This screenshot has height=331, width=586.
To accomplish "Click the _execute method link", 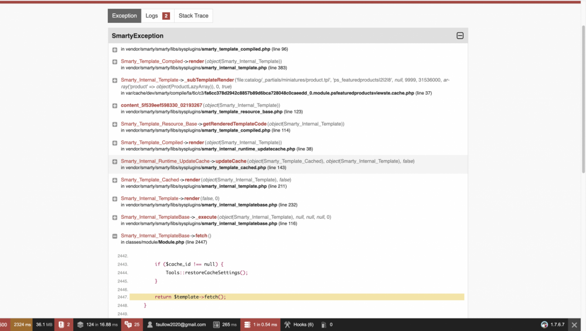I will coord(206,217).
